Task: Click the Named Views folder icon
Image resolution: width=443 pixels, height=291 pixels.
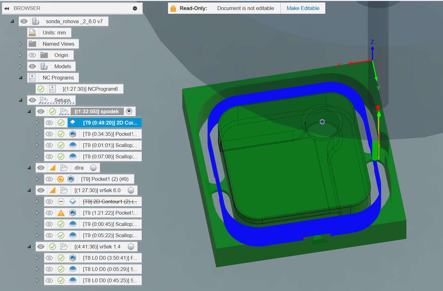Action: coord(32,44)
